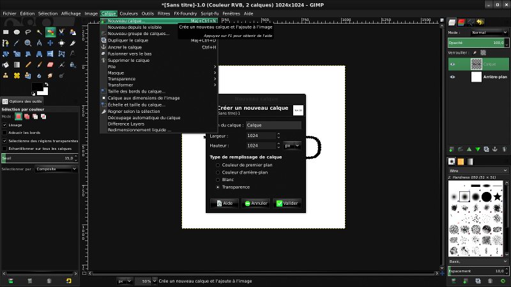The height and width of the screenshot is (287, 511).
Task: Swap foreground and background colors
Action: click(47, 84)
